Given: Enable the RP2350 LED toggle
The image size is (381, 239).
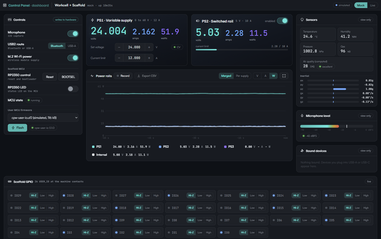Looking at the screenshot, I should (73, 88).
